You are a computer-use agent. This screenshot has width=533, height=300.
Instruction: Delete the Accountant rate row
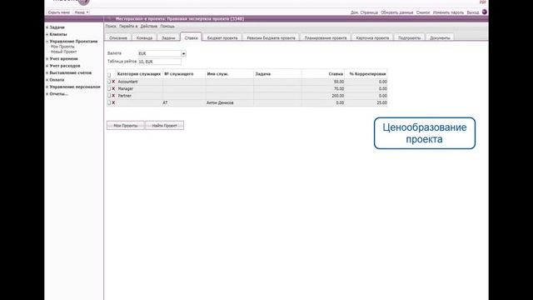pyautogui.click(x=113, y=82)
